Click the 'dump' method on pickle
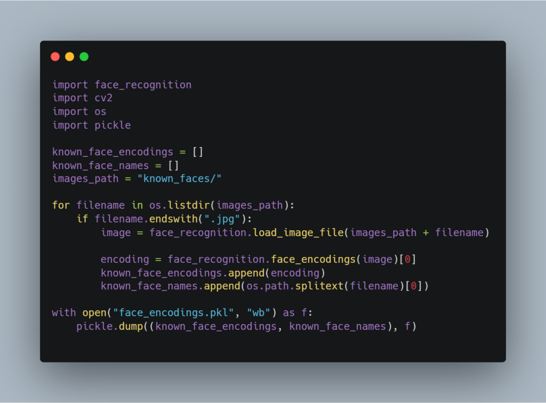 pyautogui.click(x=131, y=326)
